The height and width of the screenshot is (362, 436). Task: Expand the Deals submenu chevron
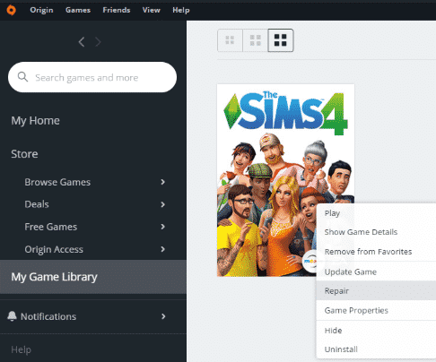point(162,204)
